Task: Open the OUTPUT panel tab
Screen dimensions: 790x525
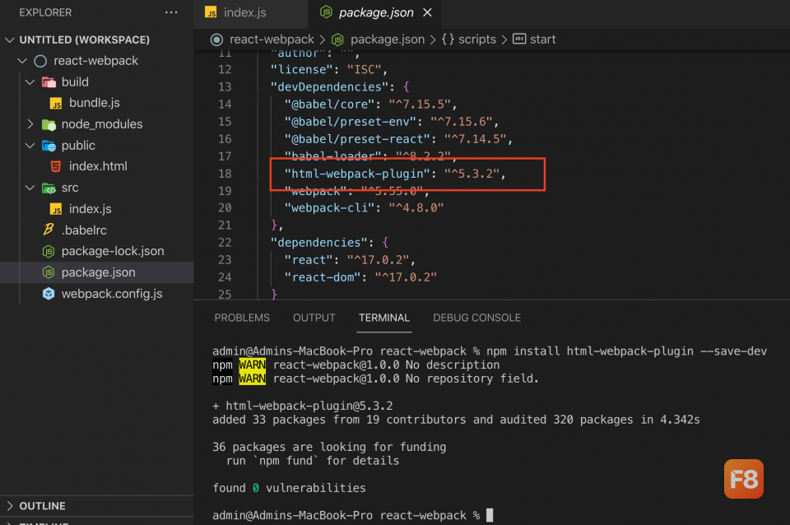Action: (x=314, y=318)
